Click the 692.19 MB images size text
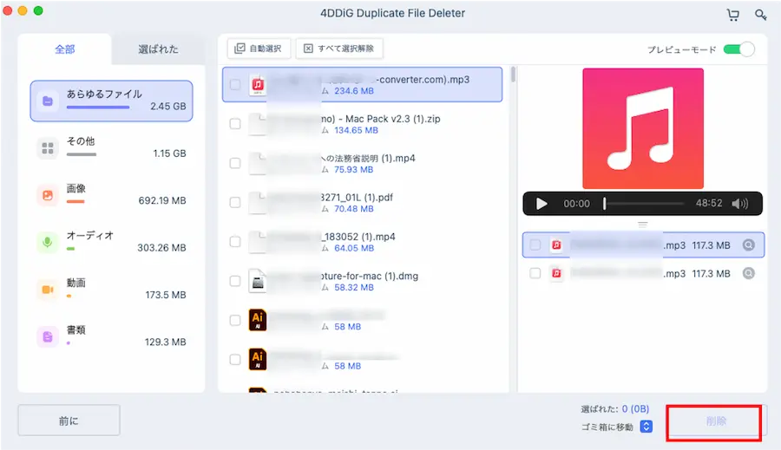 pos(162,200)
